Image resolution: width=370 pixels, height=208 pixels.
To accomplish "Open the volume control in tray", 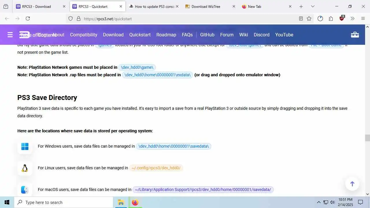I will click(332, 202).
